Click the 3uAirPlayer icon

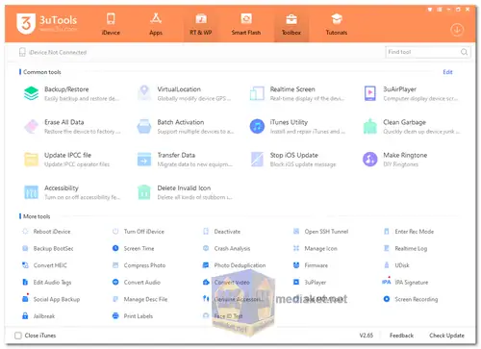pyautogui.click(x=370, y=93)
